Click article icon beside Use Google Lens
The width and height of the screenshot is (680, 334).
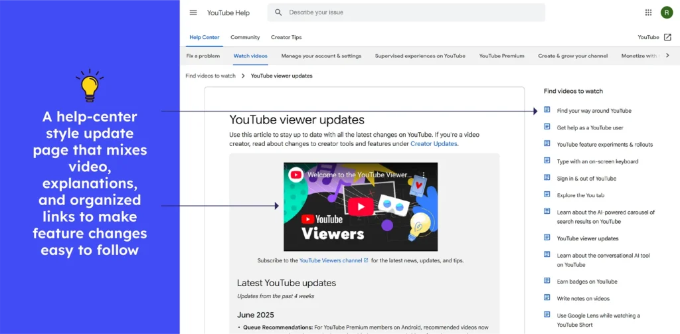click(547, 315)
